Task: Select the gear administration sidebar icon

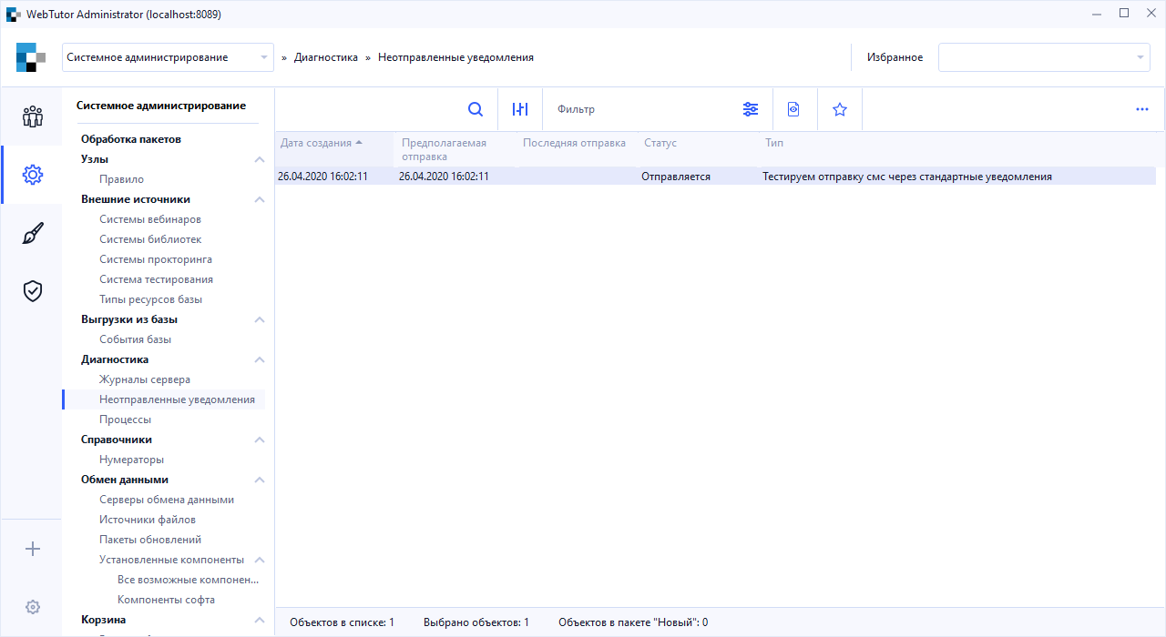Action: [x=33, y=175]
